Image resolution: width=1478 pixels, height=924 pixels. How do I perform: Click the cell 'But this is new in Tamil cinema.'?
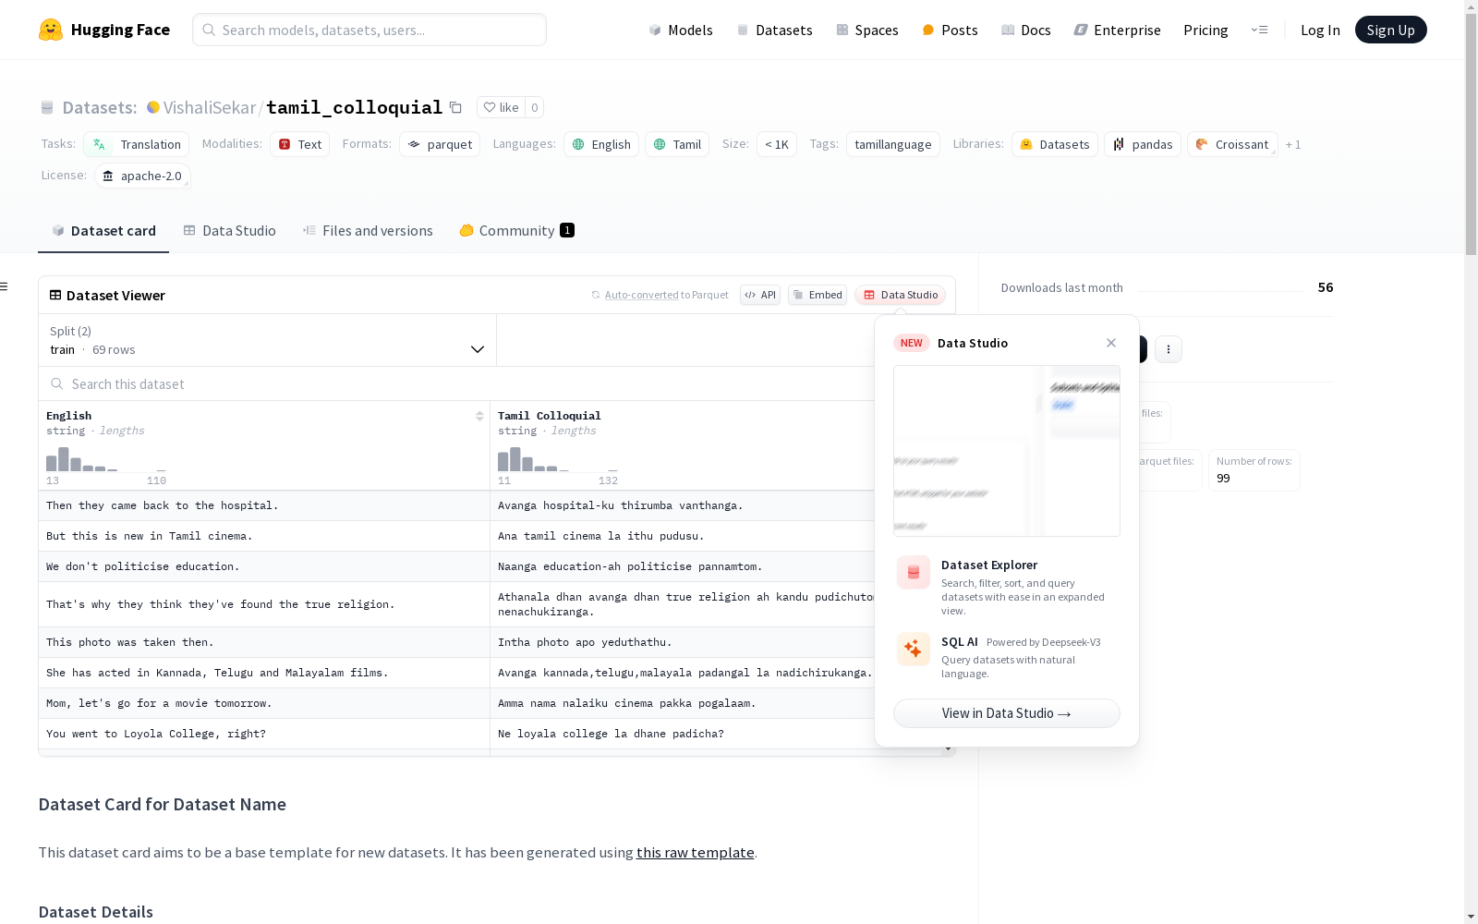264,536
